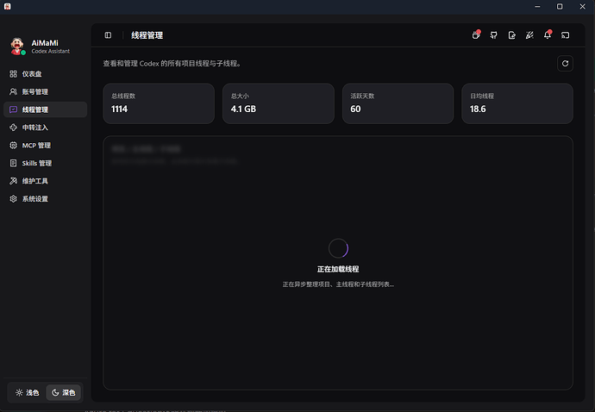The image size is (595, 412).
Task: Click the 日均线程 card showing 18.6
Action: click(x=517, y=103)
